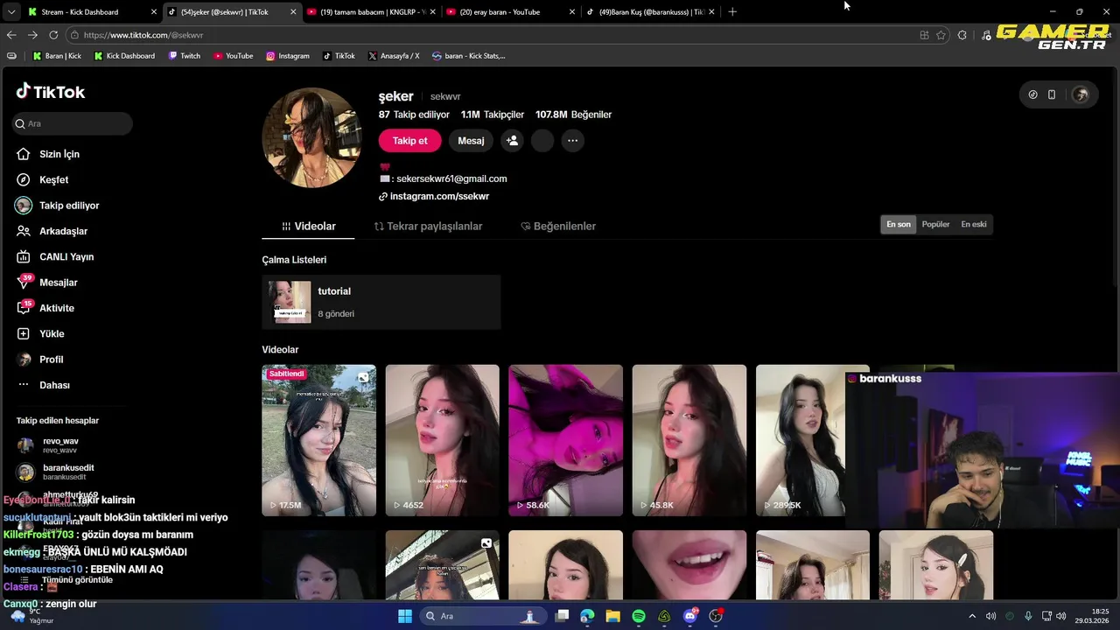
Task: Switch to Tekrar paylaşılanlar tab
Action: pyautogui.click(x=428, y=226)
